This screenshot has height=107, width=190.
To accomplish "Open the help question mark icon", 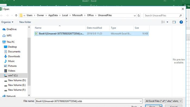I will tap(181, 22).
